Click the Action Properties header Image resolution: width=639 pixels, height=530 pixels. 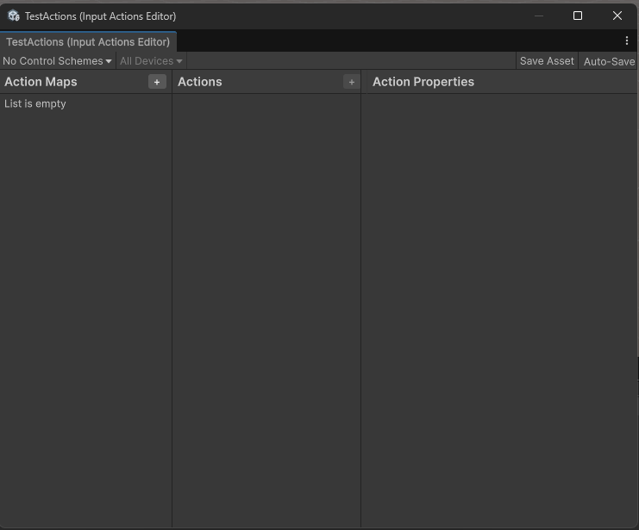(x=423, y=82)
